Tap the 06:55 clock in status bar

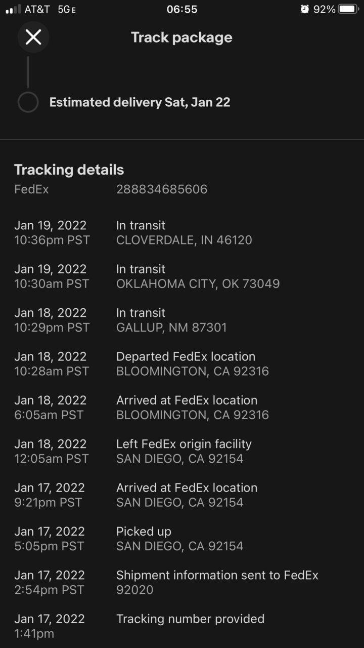point(182,9)
